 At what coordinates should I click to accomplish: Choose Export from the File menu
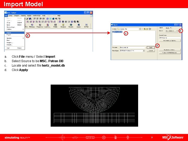(x=14, y=35)
